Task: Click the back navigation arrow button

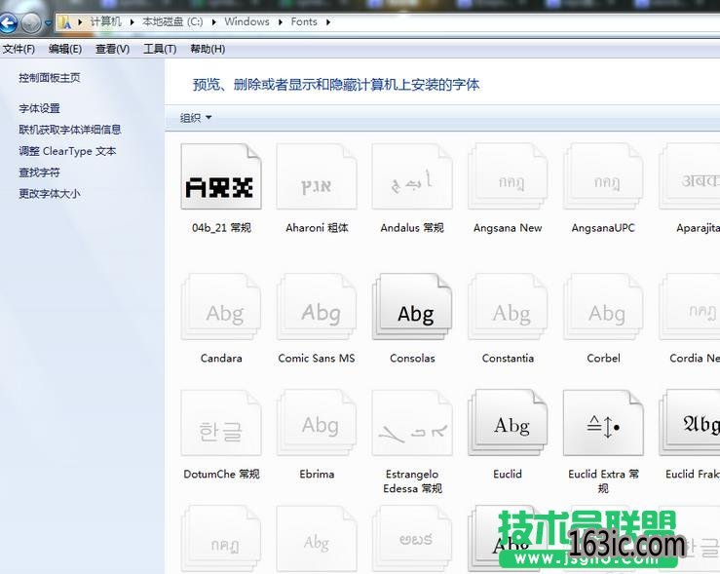Action: (x=8, y=22)
